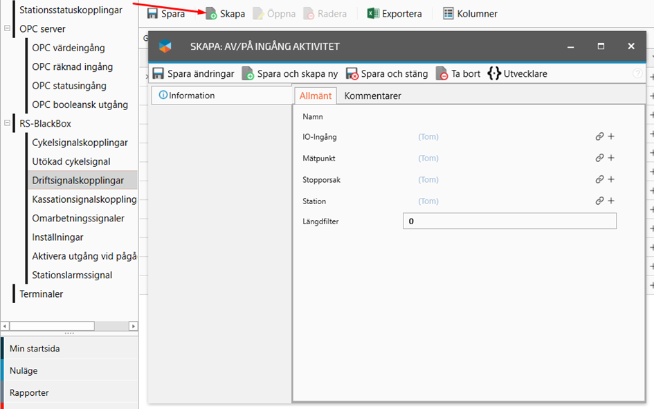
Task: Select Cykelsignalskopplingar in the tree
Action: [80, 143]
